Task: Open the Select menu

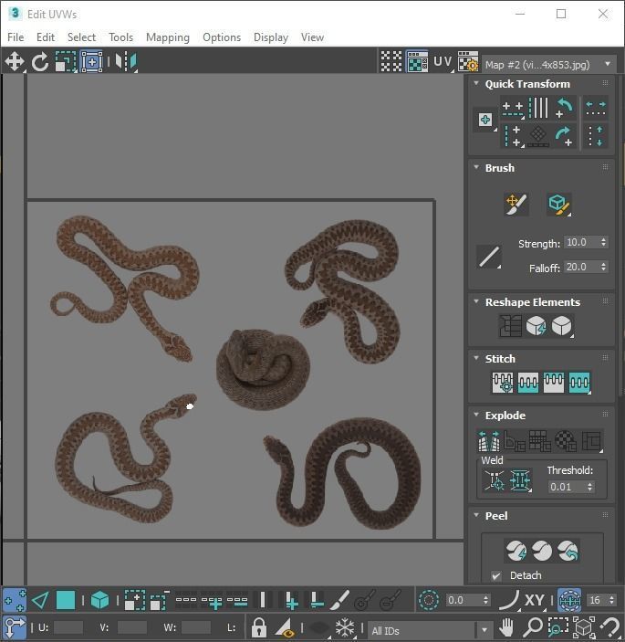Action: click(81, 37)
